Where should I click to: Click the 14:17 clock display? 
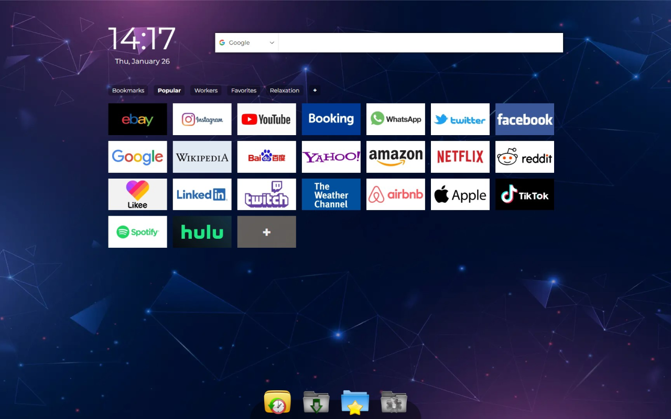142,39
